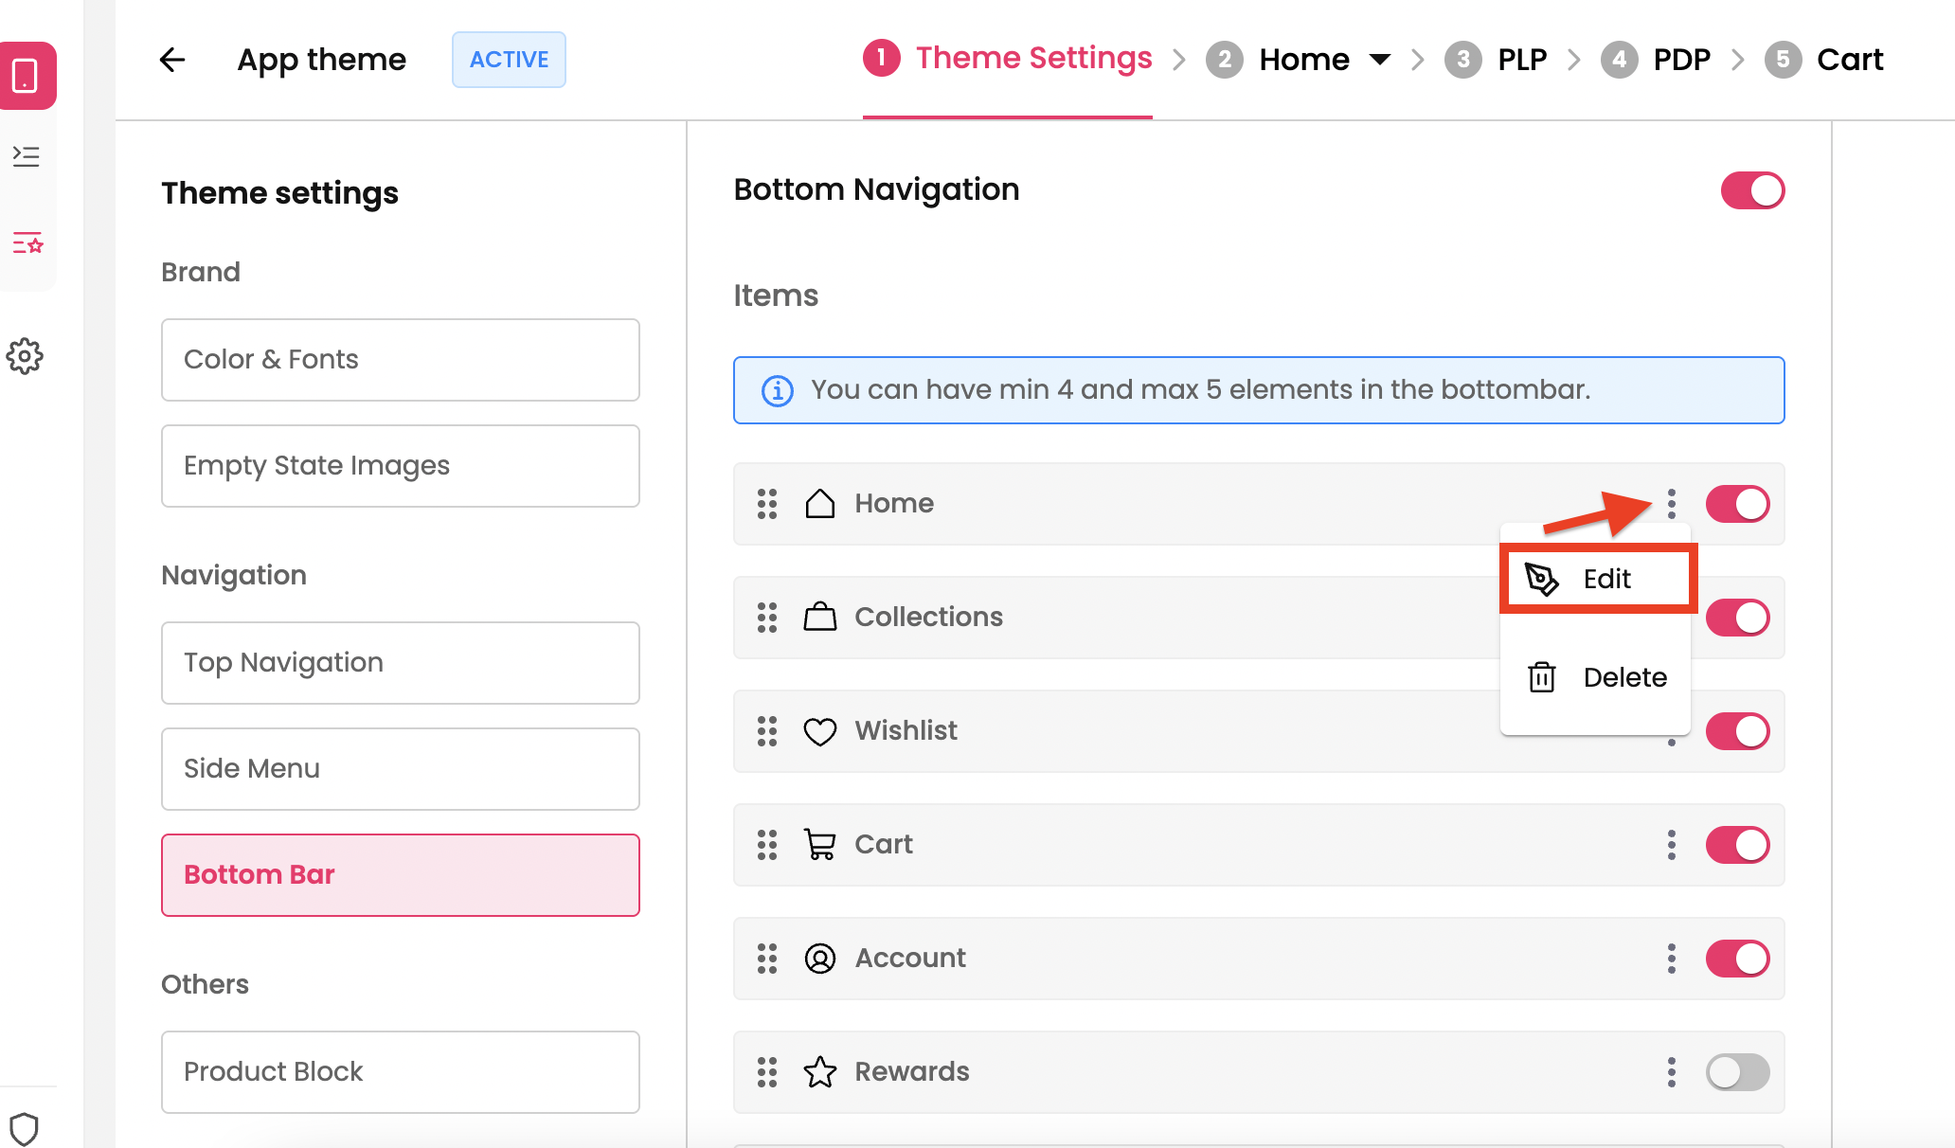Disable the Bottom Navigation main toggle
1955x1148 pixels.
(1752, 190)
